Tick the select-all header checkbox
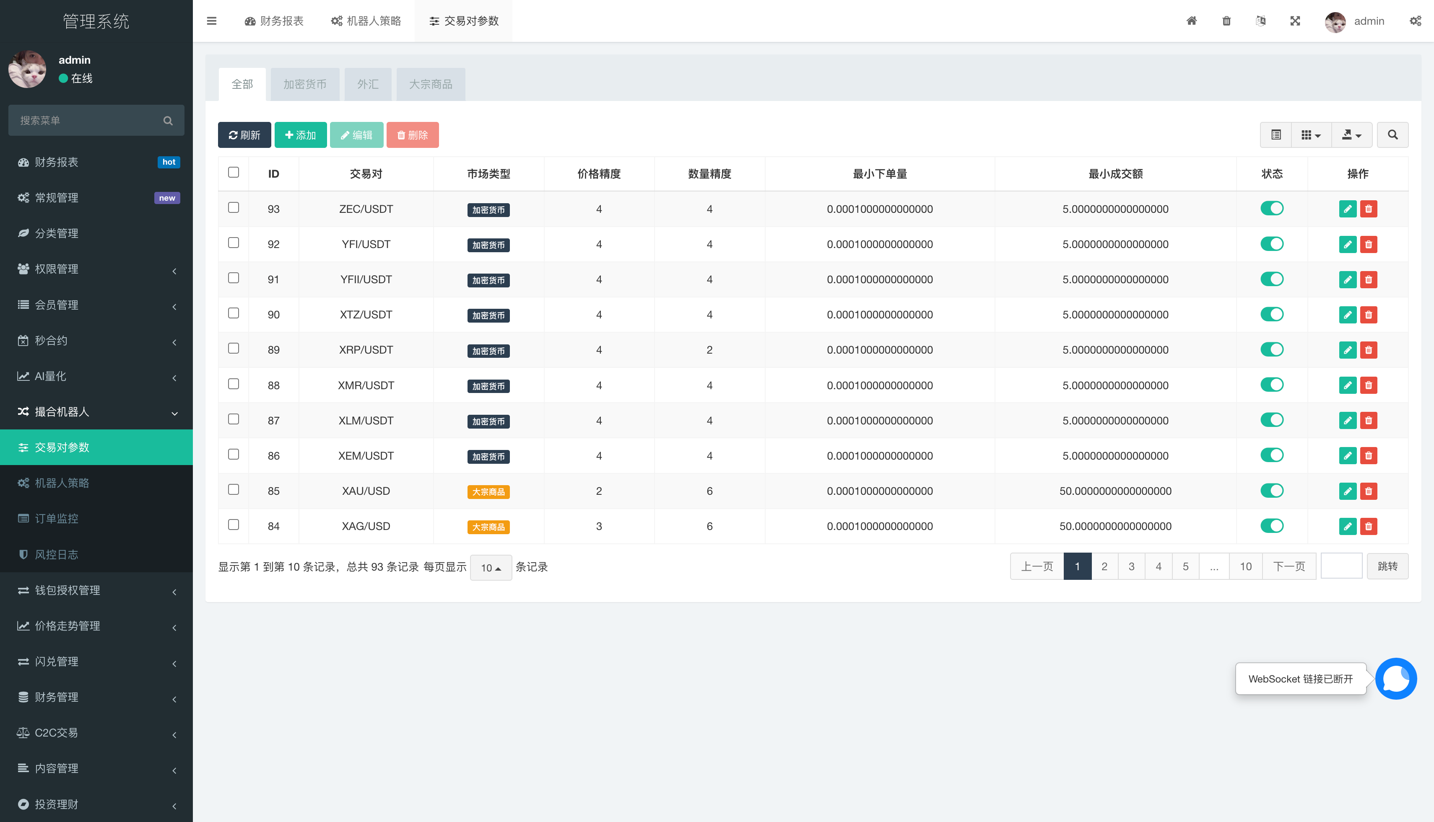 (234, 172)
